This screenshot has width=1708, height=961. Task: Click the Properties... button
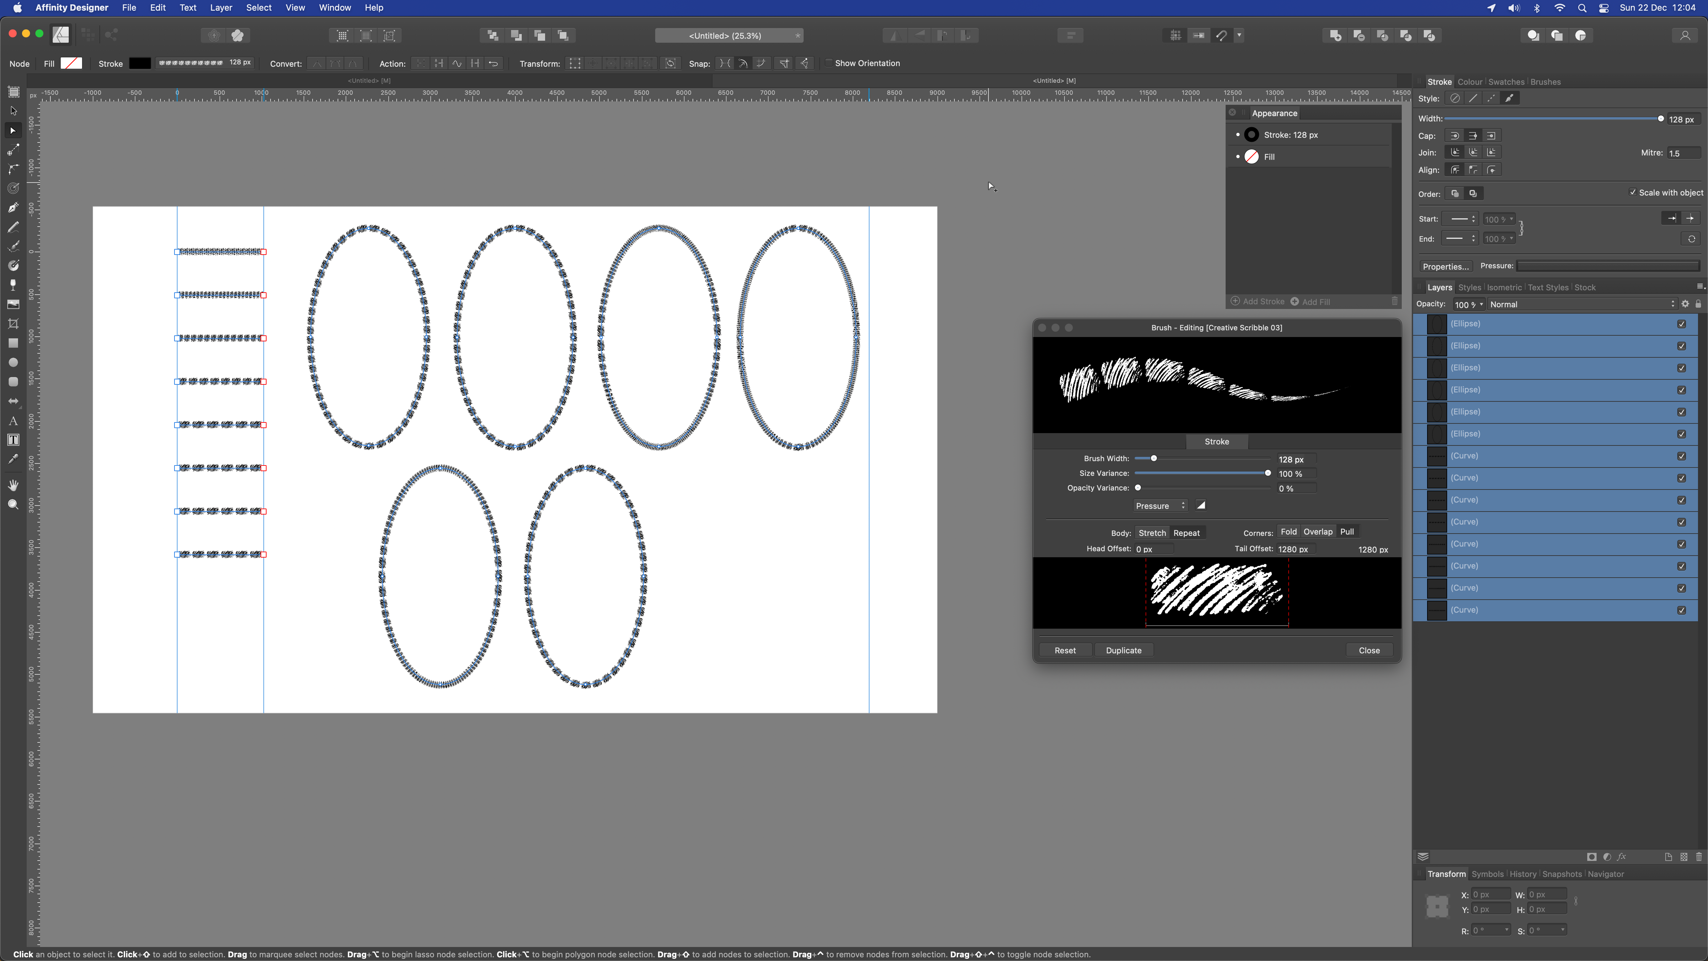point(1445,267)
